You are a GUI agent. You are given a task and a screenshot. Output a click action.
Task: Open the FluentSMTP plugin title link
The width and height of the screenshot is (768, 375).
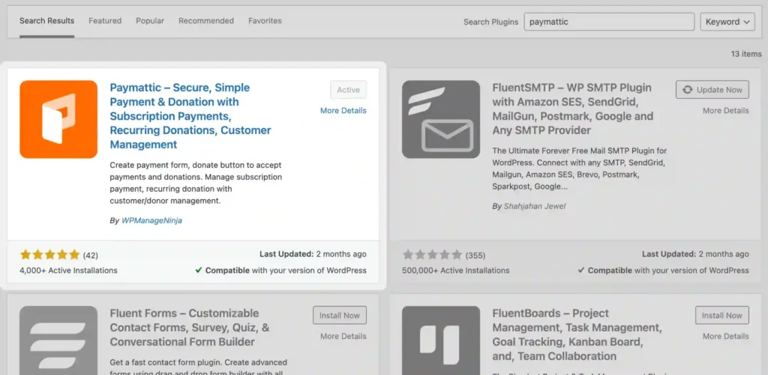point(573,109)
